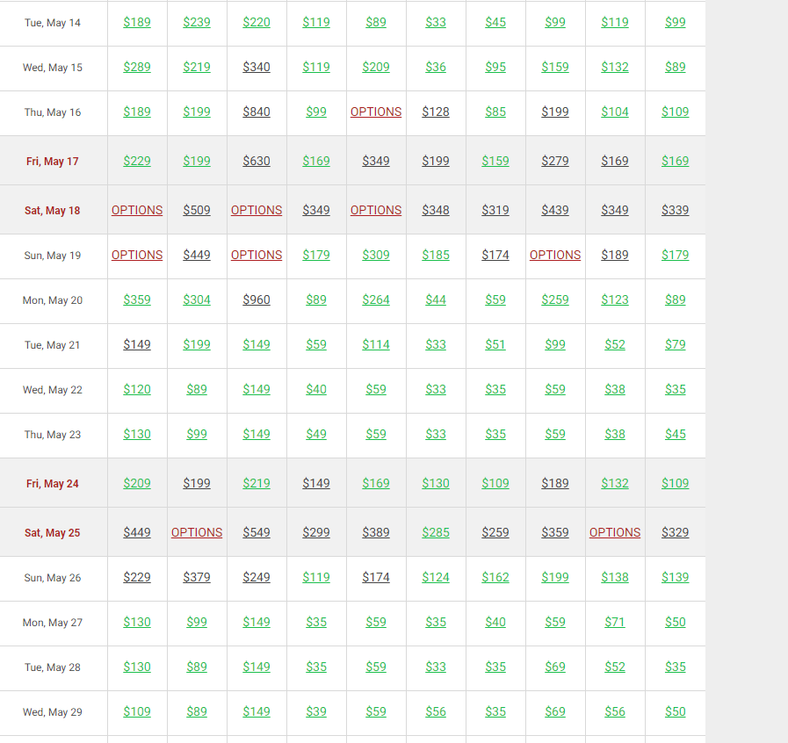The image size is (788, 743).
Task: Open the $40 price on Mon, May 27
Action: pos(495,622)
